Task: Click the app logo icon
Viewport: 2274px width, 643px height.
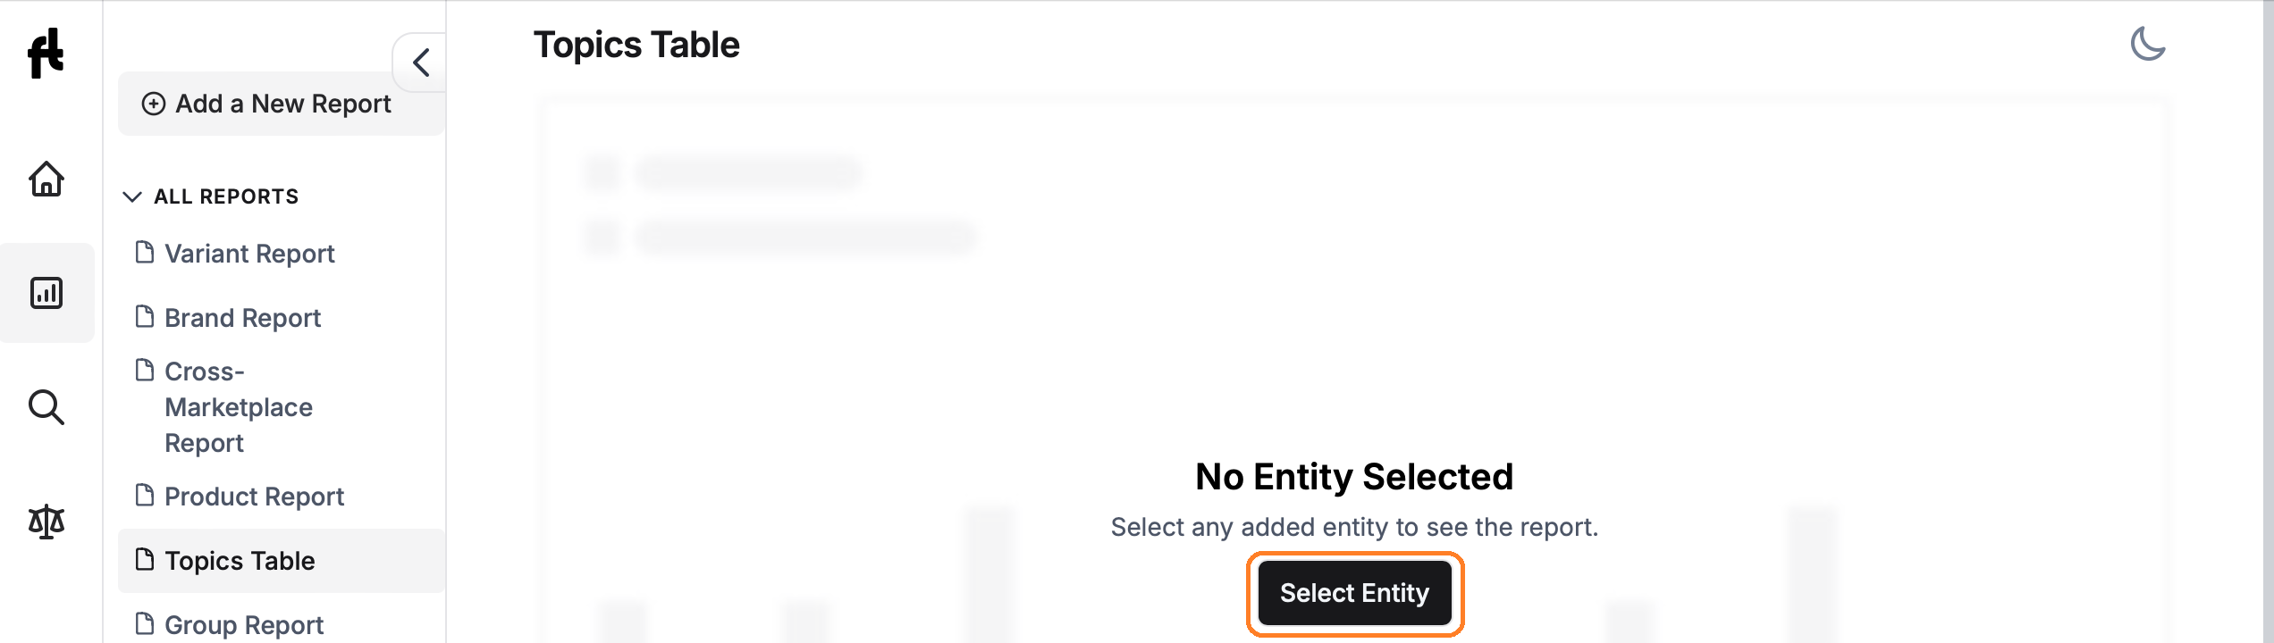Action: (x=46, y=54)
